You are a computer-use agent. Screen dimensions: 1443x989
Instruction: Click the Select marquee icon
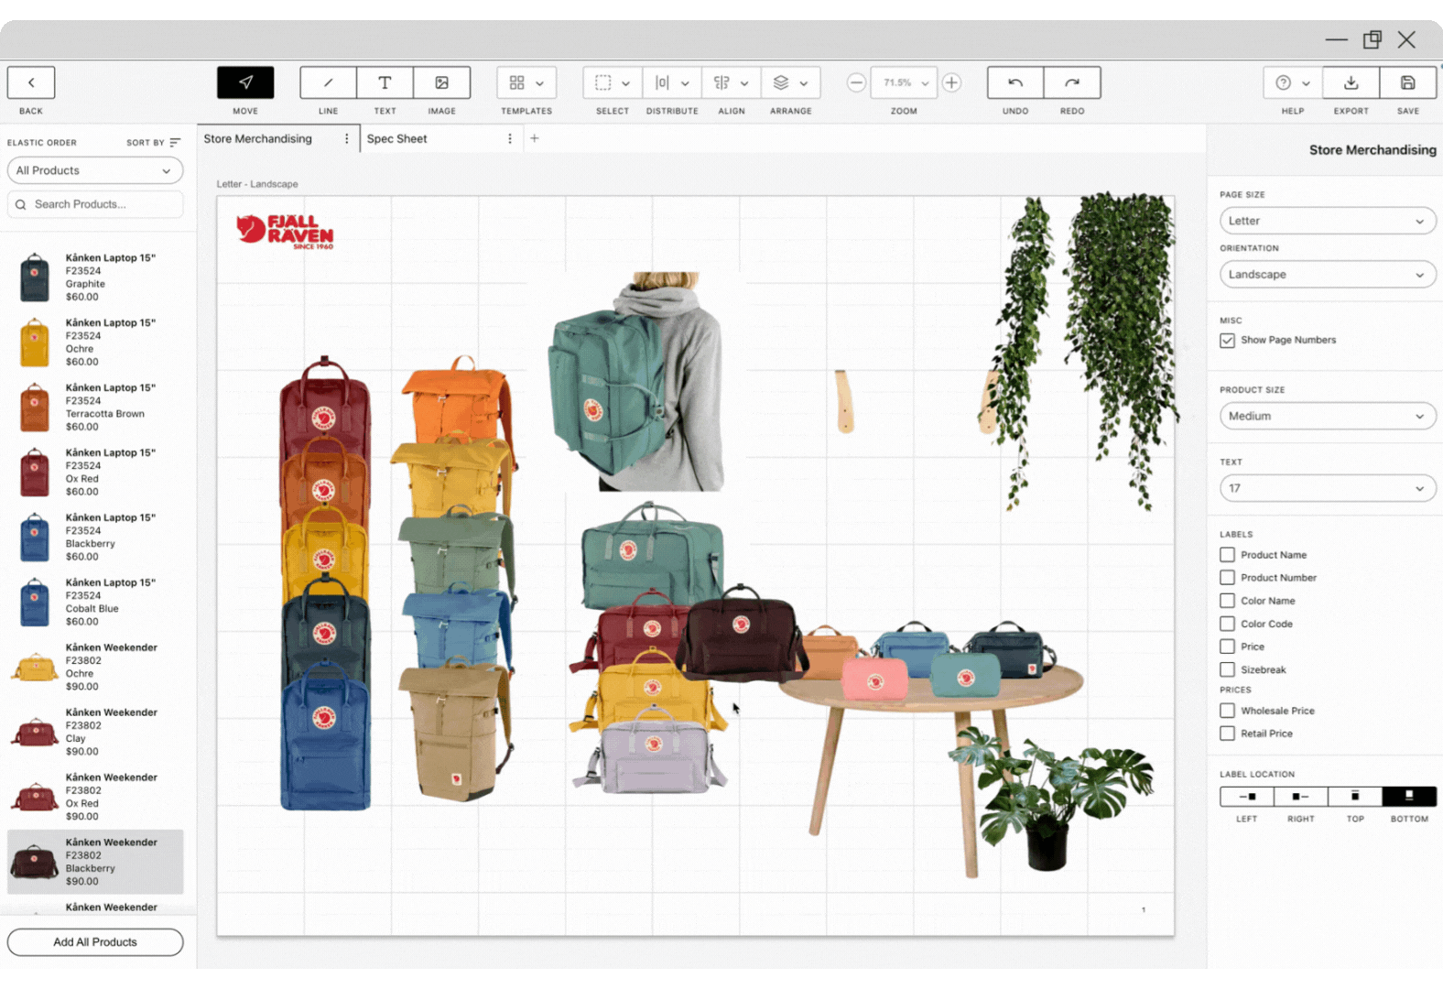coord(602,82)
